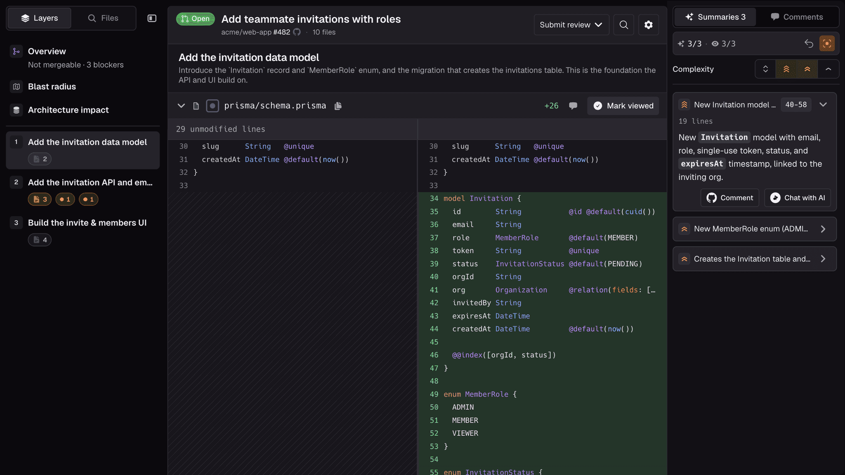Click the Comment button in summary card

[x=729, y=198]
